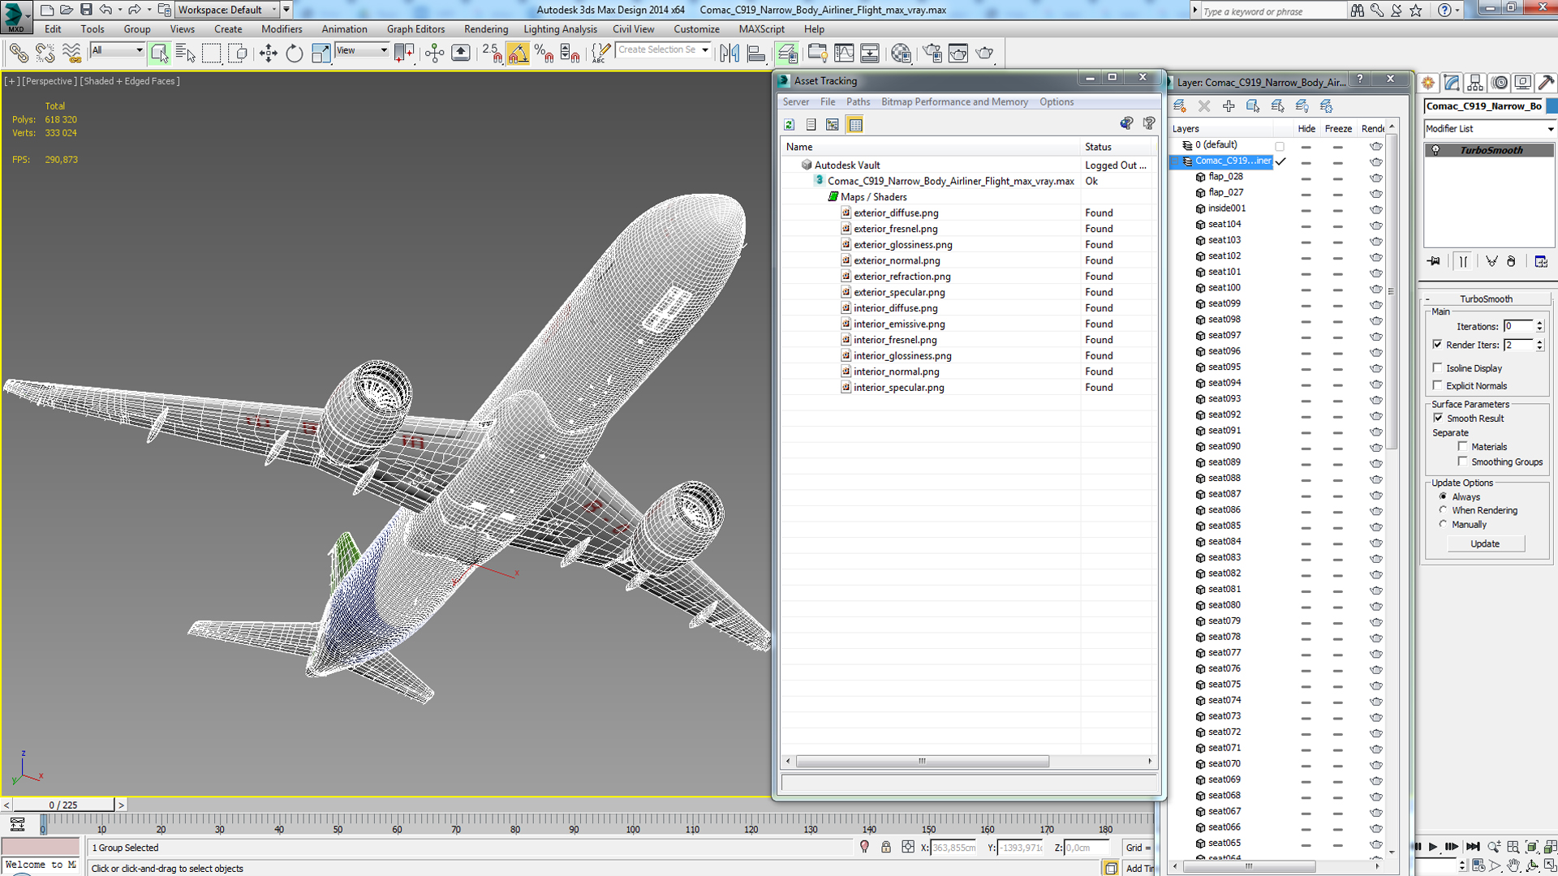This screenshot has width=1558, height=876.
Task: Toggle the Render Iters checkbox
Action: 1438,345
